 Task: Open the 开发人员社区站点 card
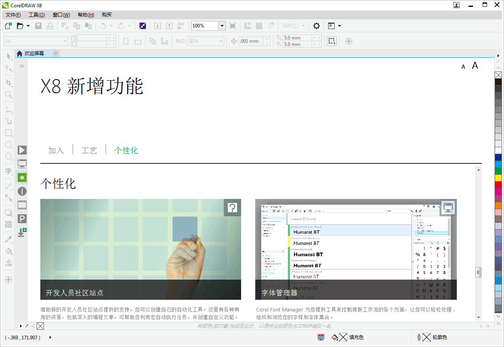141,249
